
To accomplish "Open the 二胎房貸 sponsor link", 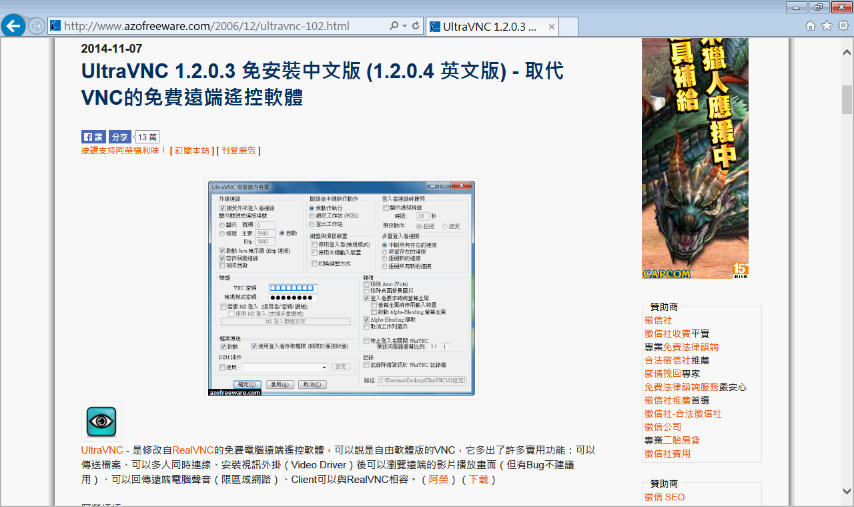I will pos(682,440).
